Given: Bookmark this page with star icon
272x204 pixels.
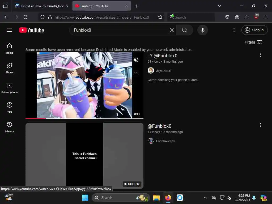Looking at the screenshot, I should [x=160, y=17].
